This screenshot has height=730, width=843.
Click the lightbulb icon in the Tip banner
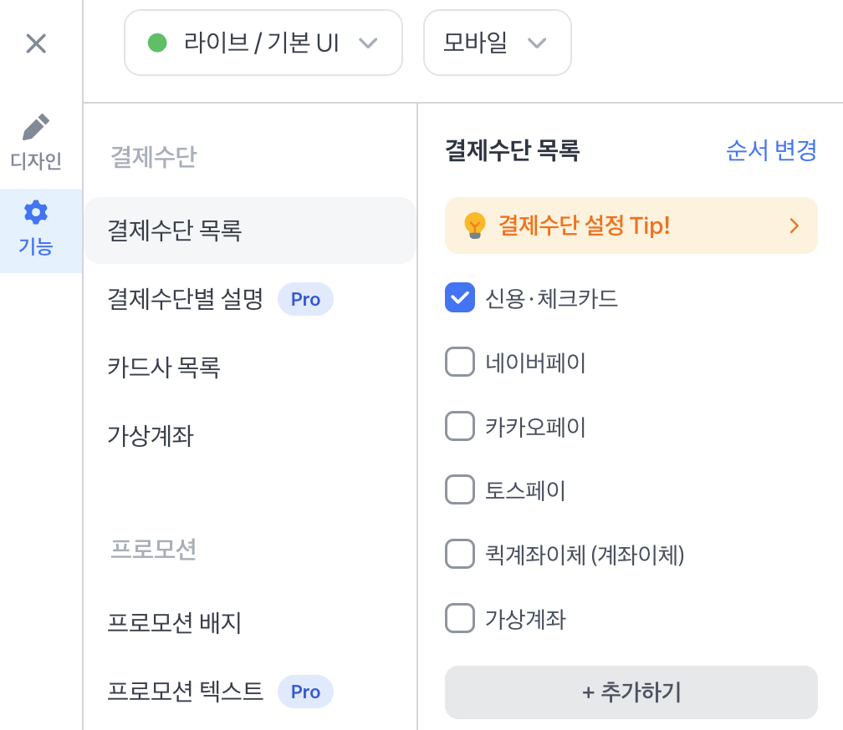[474, 226]
